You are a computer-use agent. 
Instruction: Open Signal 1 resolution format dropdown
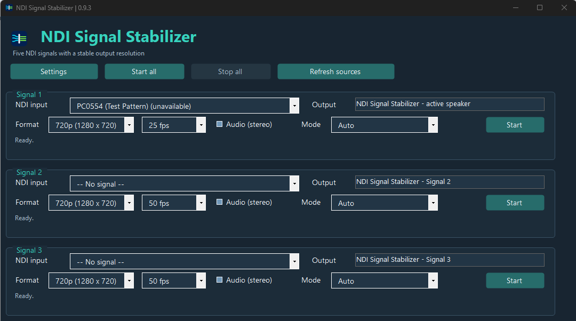coord(91,125)
